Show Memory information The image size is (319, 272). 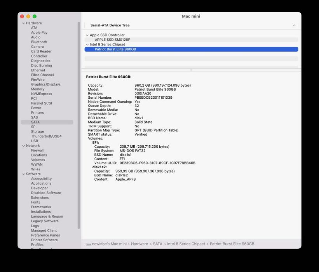(38, 89)
